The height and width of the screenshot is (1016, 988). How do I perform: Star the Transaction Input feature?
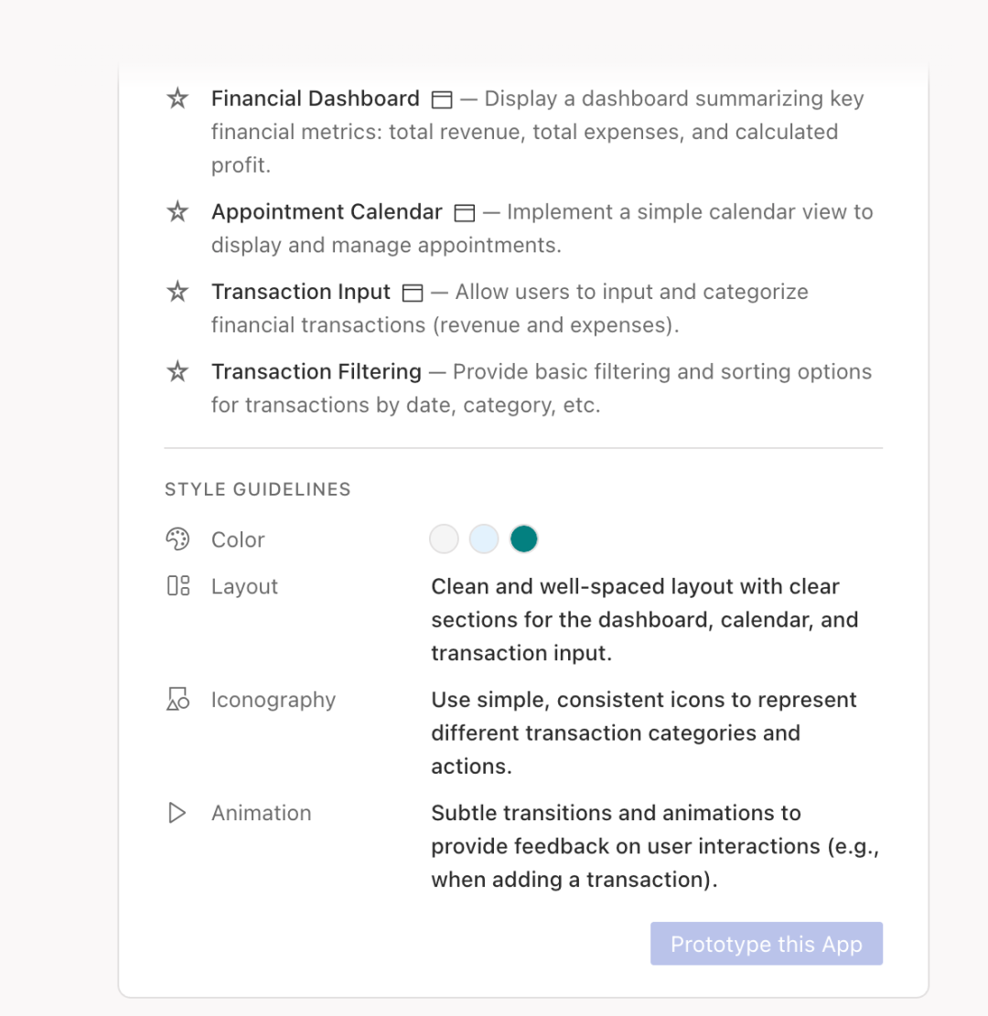coord(177,292)
